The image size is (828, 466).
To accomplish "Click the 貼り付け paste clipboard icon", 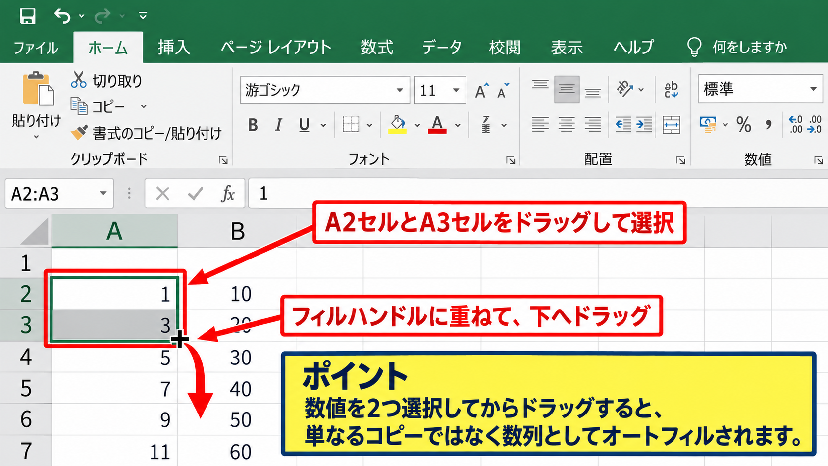I will pos(38,89).
